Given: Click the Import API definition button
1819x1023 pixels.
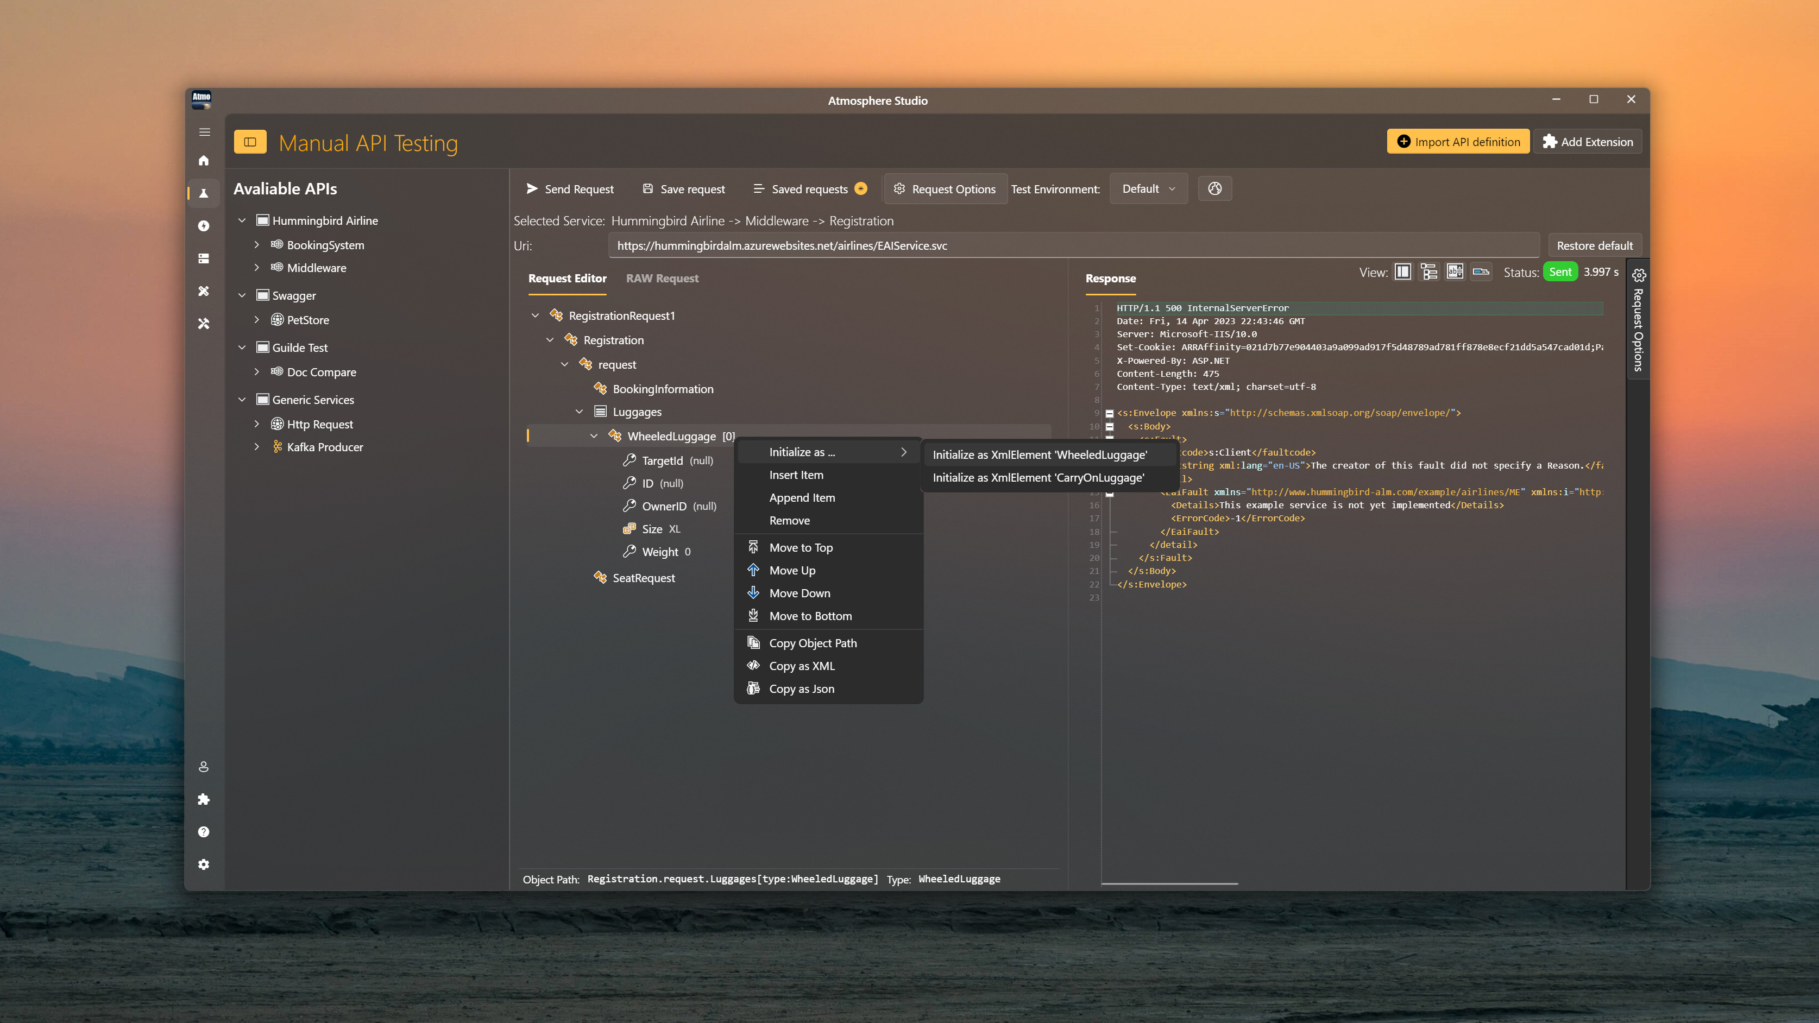Looking at the screenshot, I should pos(1457,141).
